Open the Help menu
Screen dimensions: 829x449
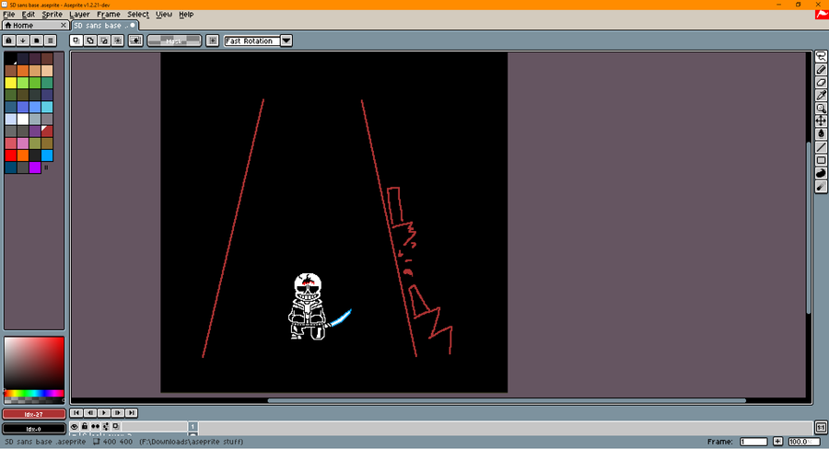pyautogui.click(x=186, y=15)
